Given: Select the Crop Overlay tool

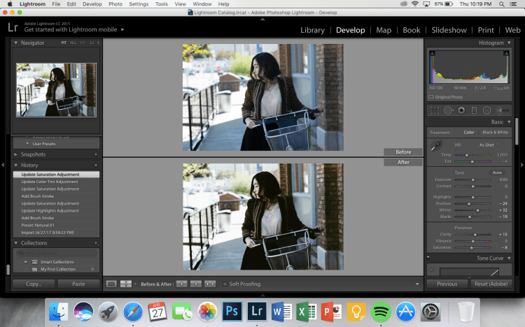Looking at the screenshot, I should [434, 110].
